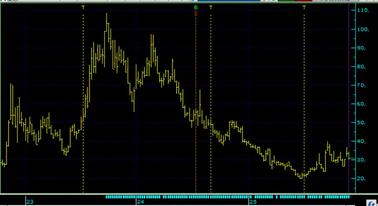
Task: Select the rightmost yellow T marker
Action: [304, 7]
